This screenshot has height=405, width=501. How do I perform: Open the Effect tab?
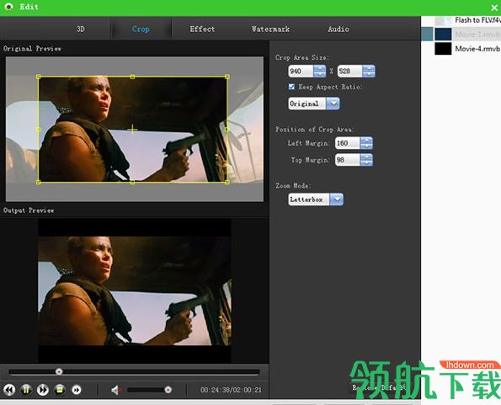coord(202,29)
